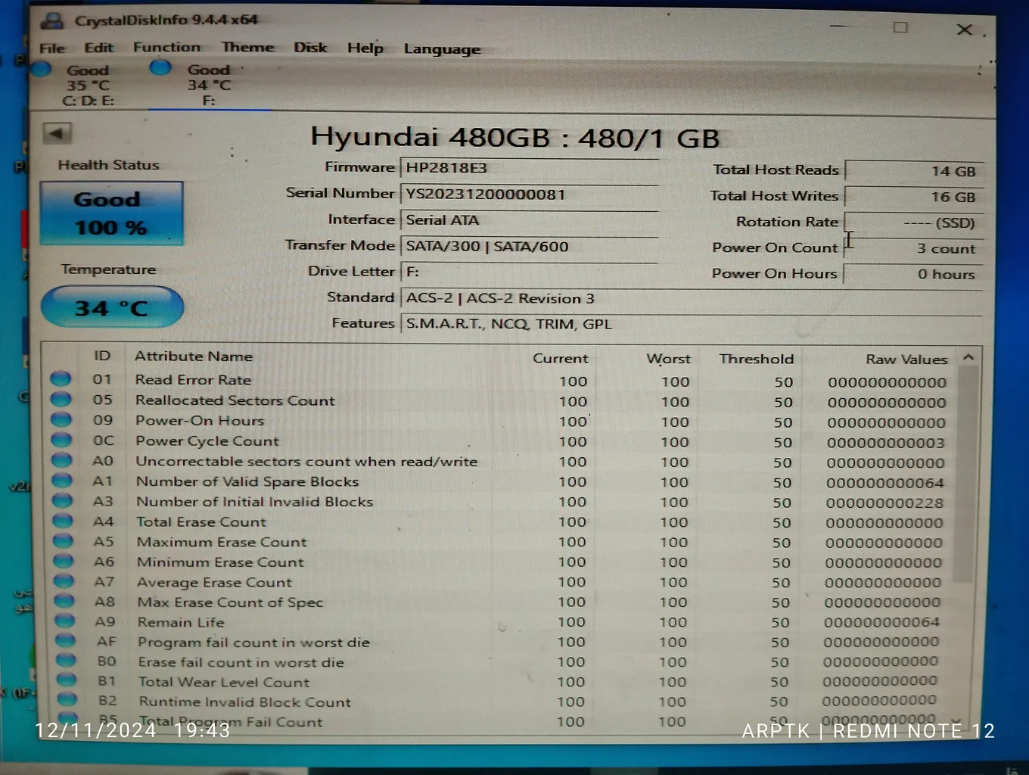Viewport: 1029px width, 775px height.
Task: Click the Serial Number field
Action: (528, 195)
